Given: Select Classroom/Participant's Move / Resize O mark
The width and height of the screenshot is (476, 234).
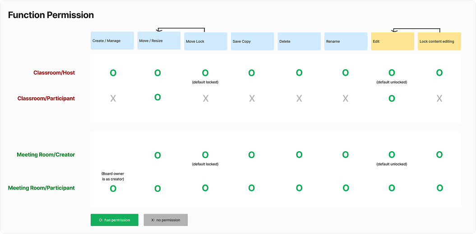Looking at the screenshot, I should tap(157, 97).
